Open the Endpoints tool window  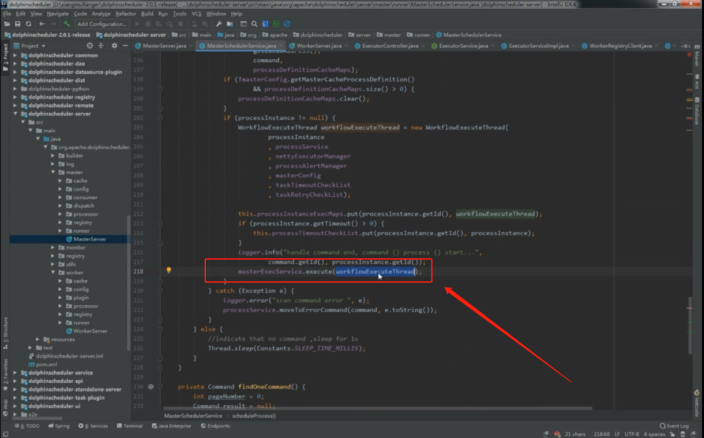215,426
